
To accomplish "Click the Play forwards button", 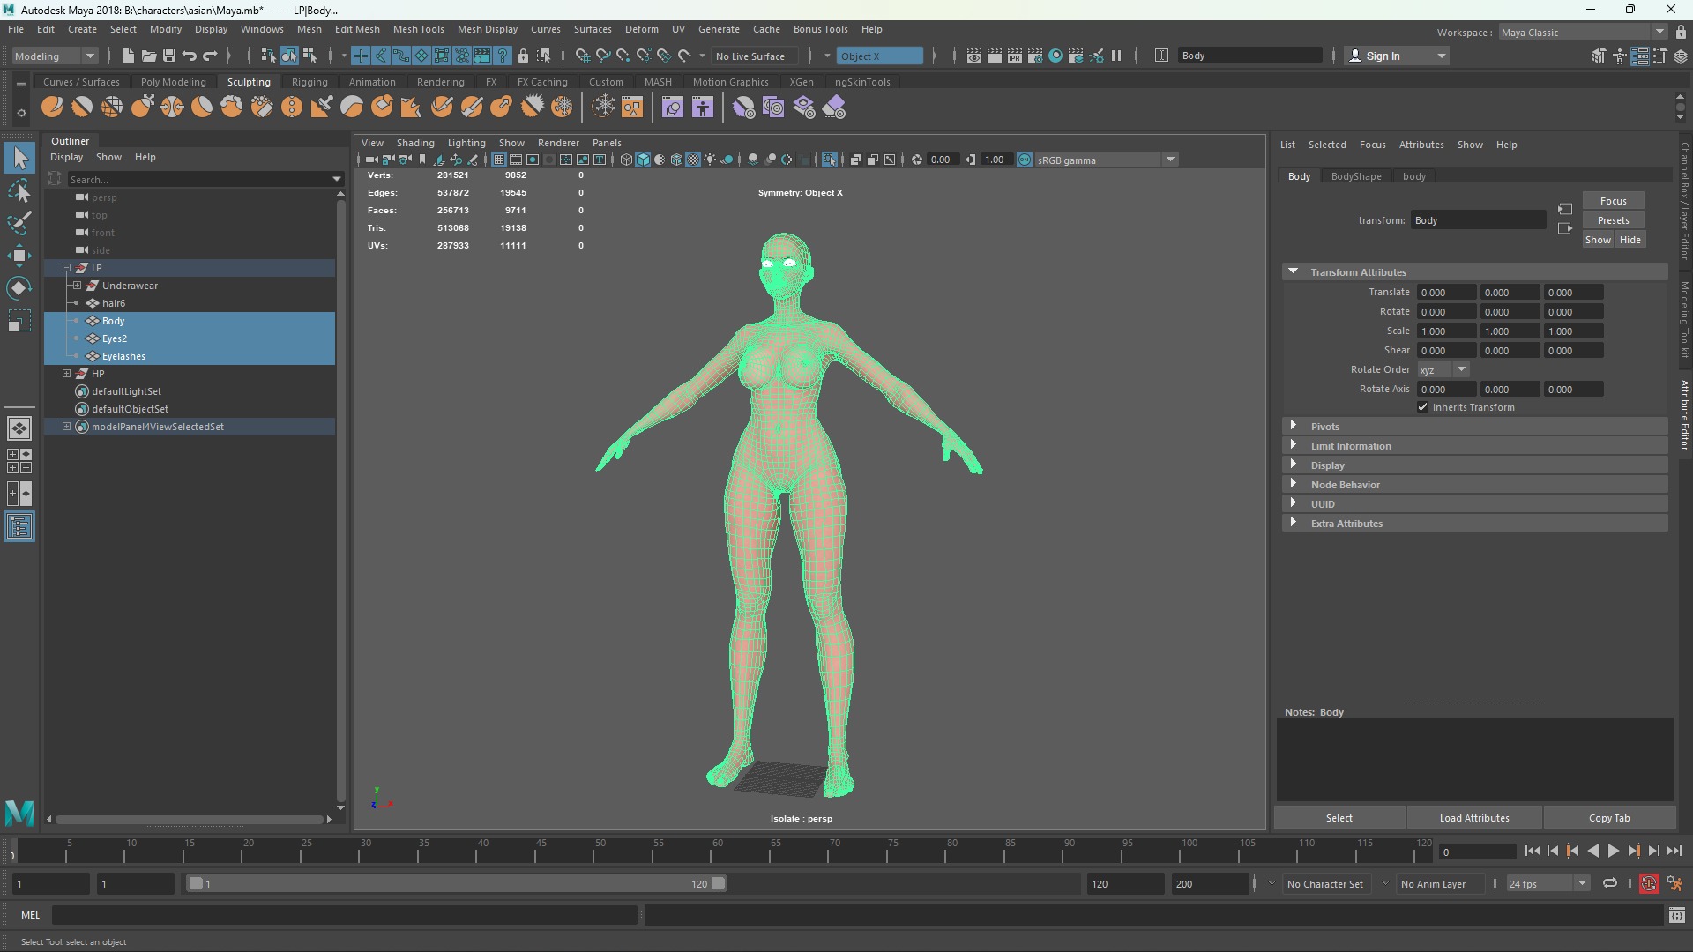I will [x=1613, y=852].
